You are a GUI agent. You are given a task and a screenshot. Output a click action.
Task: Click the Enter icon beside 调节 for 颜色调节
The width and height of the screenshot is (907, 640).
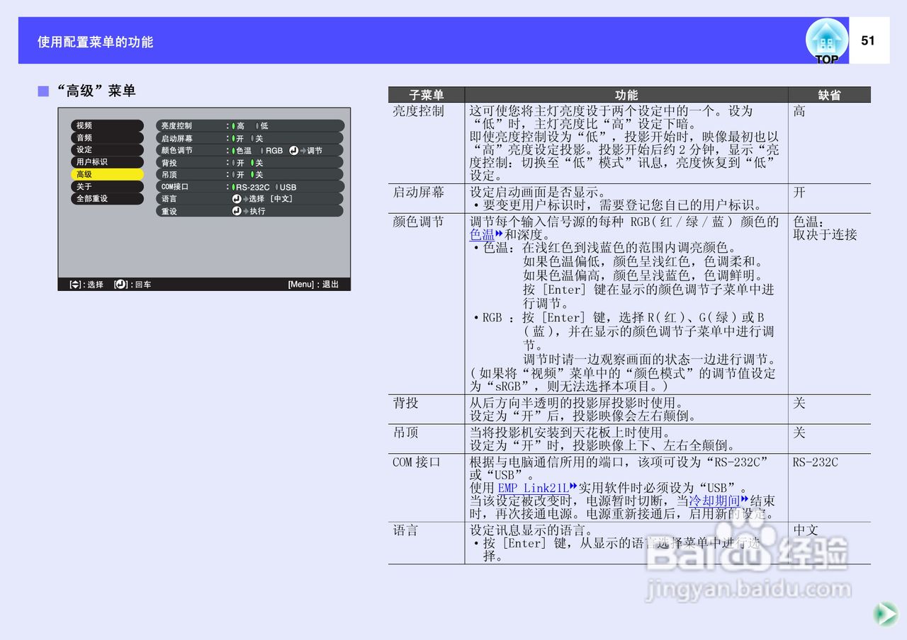(x=293, y=150)
